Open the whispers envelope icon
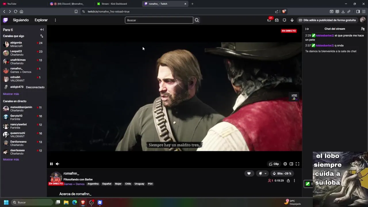 pyautogui.click(x=277, y=20)
